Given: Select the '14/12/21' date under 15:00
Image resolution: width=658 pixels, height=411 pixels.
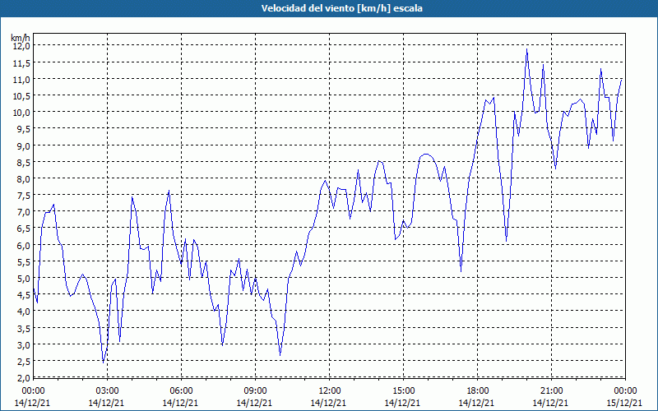Looking at the screenshot, I should pyautogui.click(x=402, y=403).
